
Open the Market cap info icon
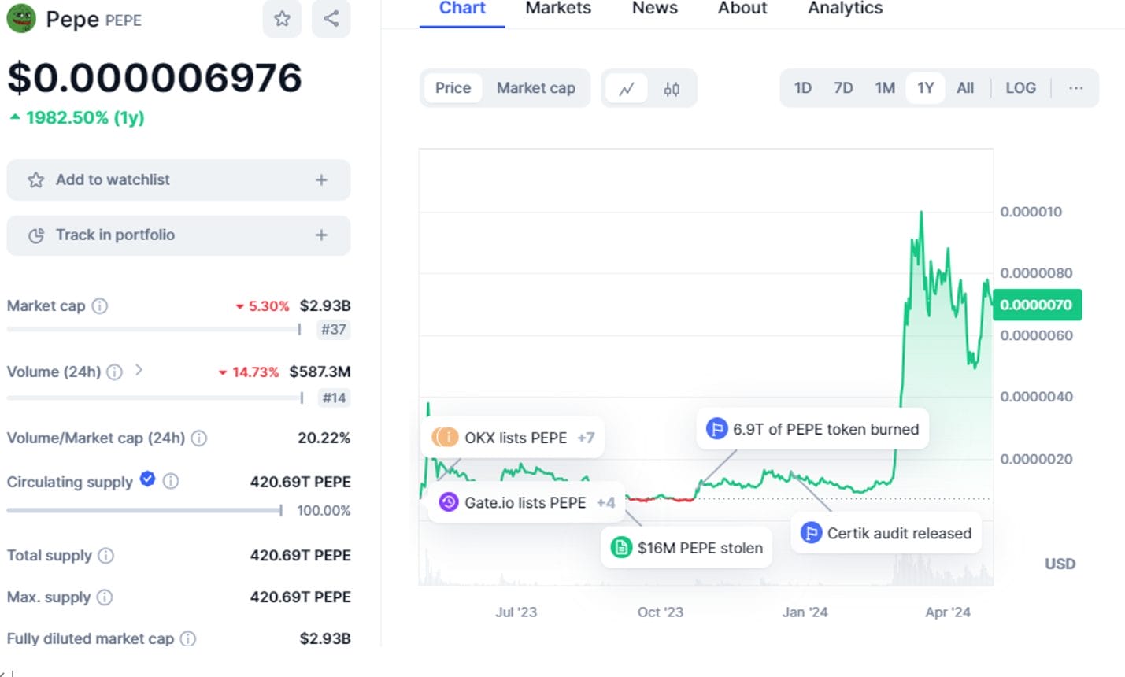coord(99,305)
